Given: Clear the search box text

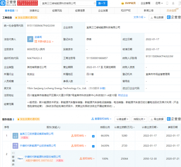Looking at the screenshot, I should click(x=95, y=3).
